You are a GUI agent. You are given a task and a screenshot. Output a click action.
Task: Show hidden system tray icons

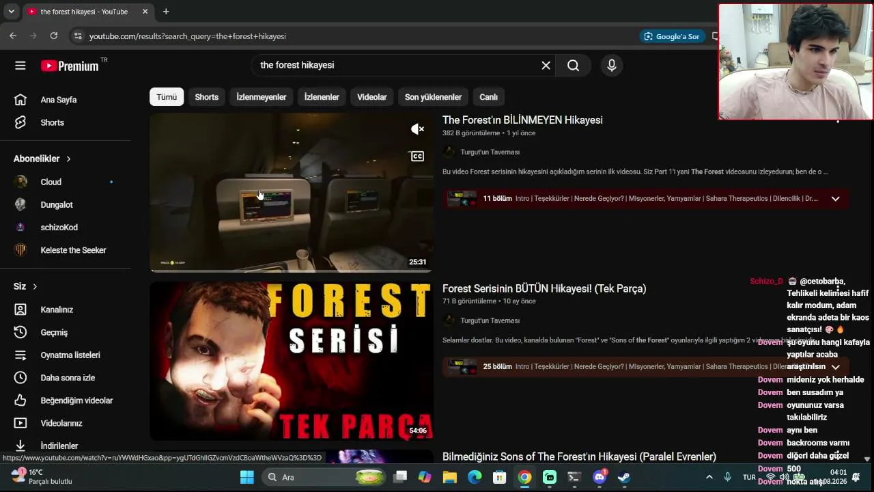coord(709,477)
